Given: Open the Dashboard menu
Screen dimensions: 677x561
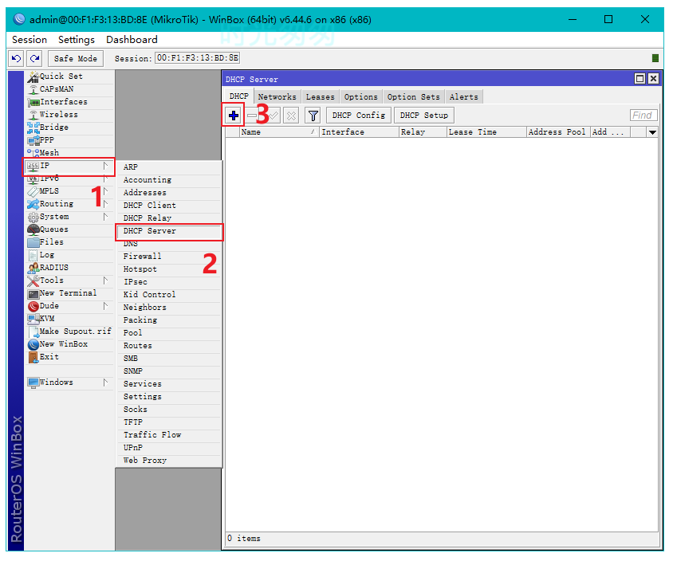Looking at the screenshot, I should click(132, 40).
